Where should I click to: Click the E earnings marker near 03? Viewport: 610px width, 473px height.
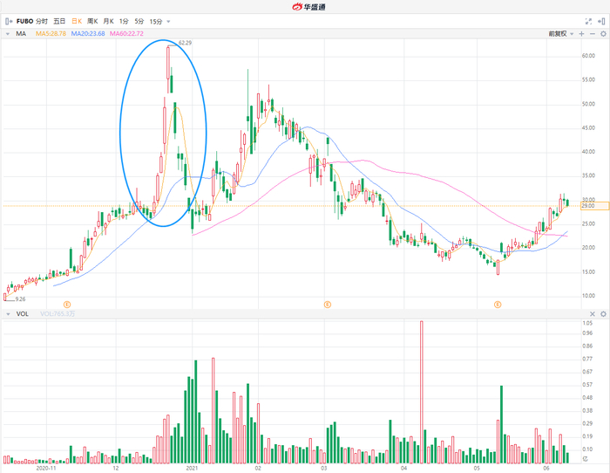(327, 305)
